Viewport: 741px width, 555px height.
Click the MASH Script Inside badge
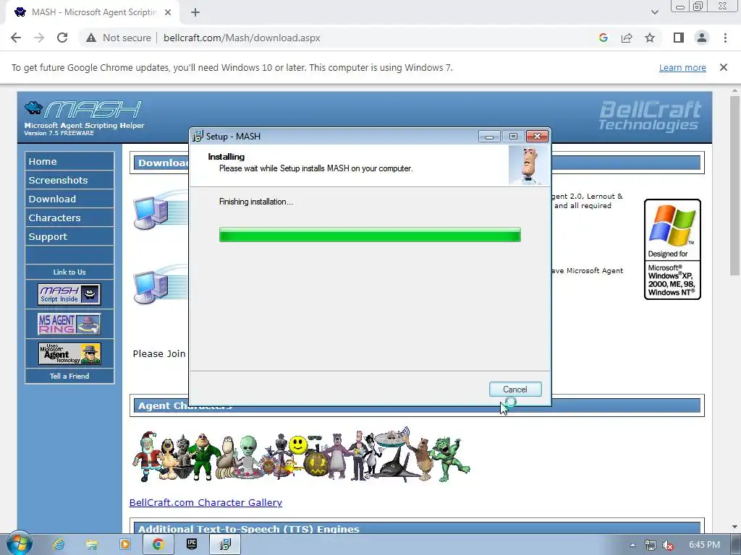(69, 295)
